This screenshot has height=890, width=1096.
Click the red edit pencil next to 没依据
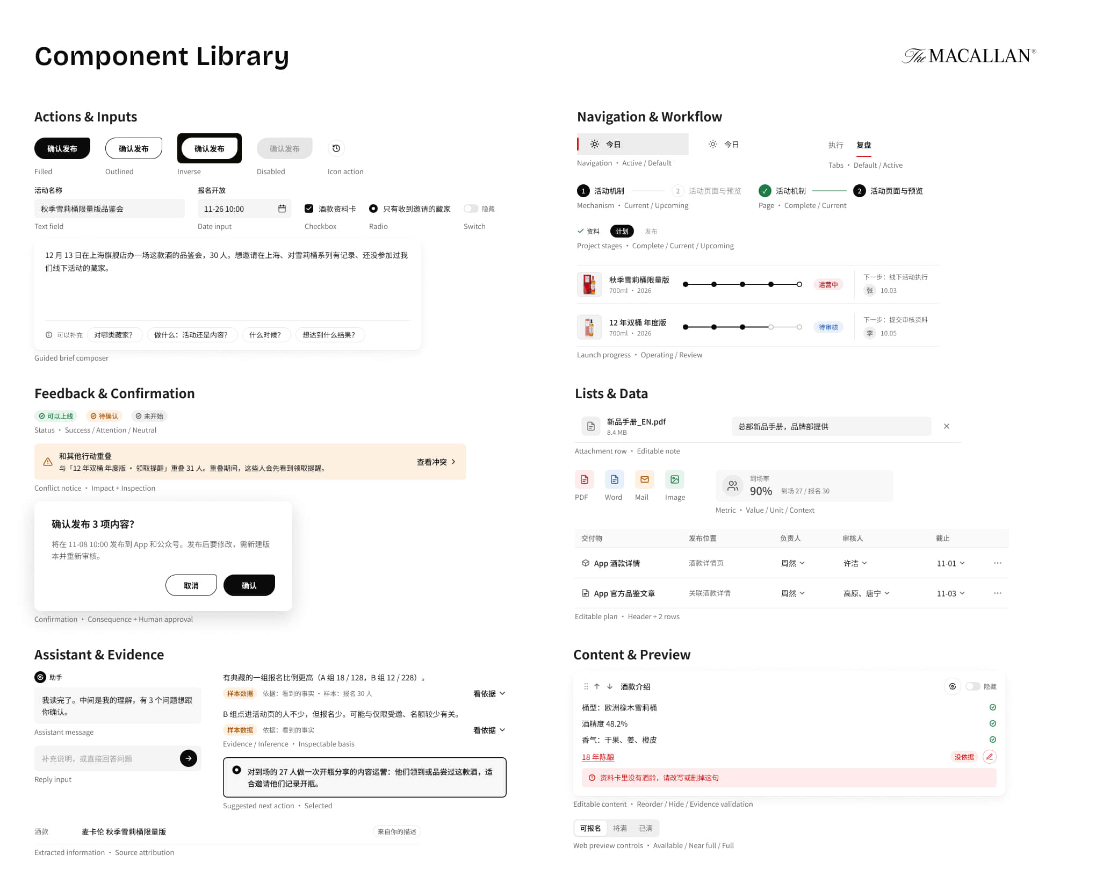point(990,757)
